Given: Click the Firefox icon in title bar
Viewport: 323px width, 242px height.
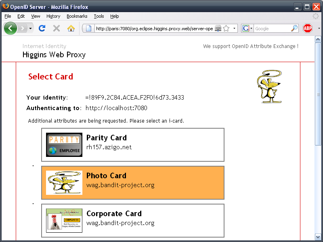Looking at the screenshot, I should [x=6, y=6].
